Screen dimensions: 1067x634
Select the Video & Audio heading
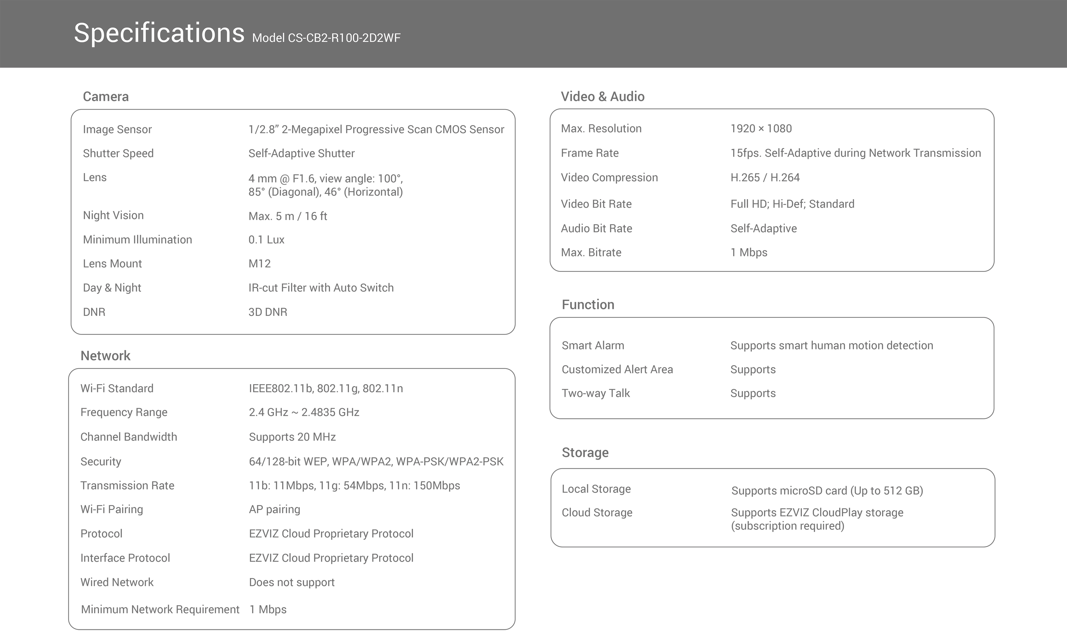(602, 96)
